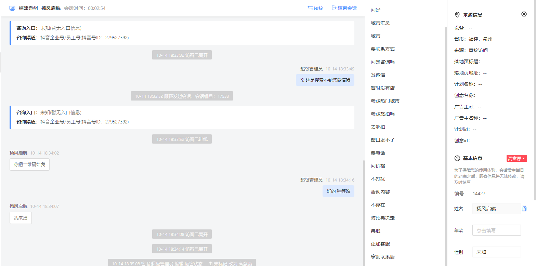536x266 pixels.
Task: Click the visitor name 扬风启航 in the header
Action: pos(51,8)
